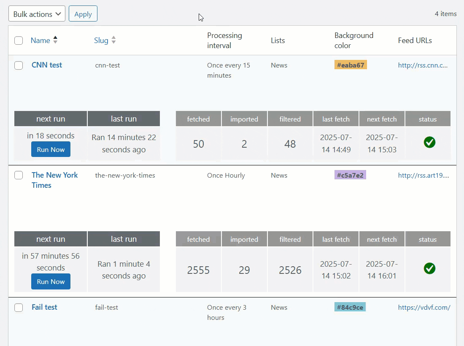Open The New York Times feed link
This screenshot has width=464, height=346.
54,180
